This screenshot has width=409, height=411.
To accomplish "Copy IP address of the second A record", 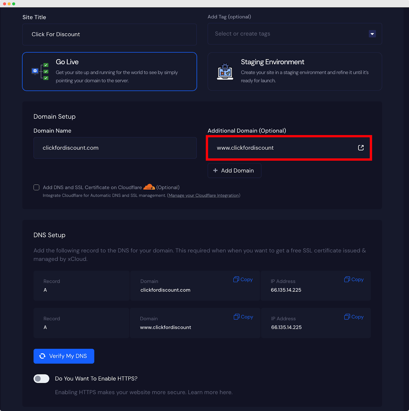I will [354, 317].
